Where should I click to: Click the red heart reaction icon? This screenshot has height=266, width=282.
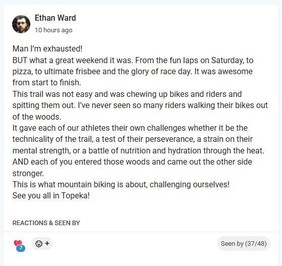18,243
